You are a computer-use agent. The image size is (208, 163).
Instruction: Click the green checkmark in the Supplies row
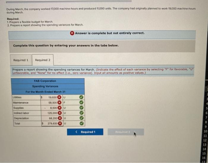tap(81, 108)
